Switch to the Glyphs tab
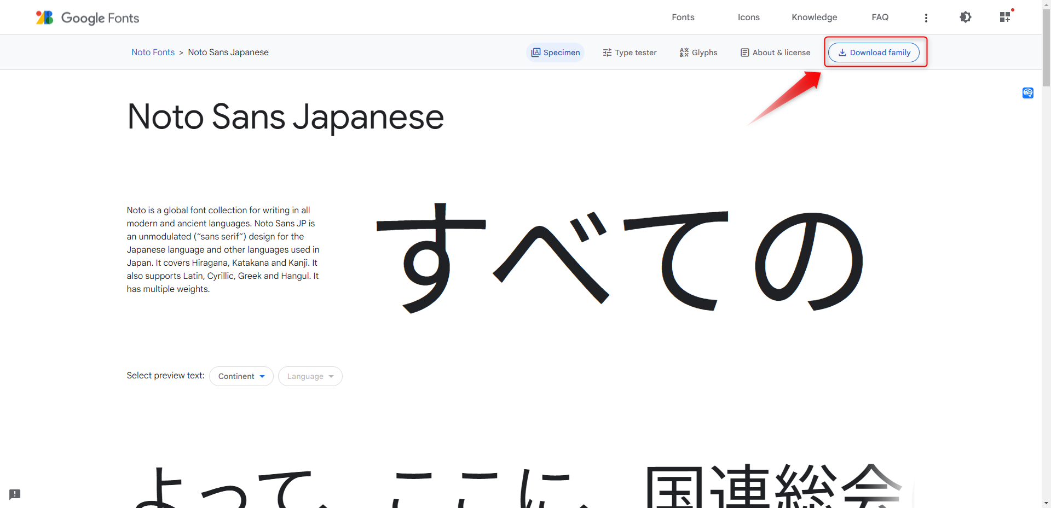The width and height of the screenshot is (1051, 508). click(698, 52)
